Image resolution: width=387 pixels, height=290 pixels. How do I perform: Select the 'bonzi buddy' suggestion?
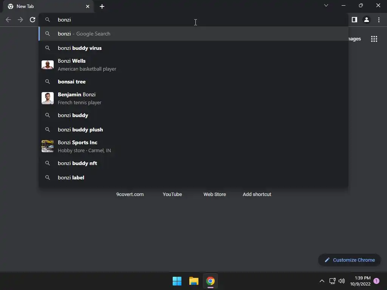(193, 115)
